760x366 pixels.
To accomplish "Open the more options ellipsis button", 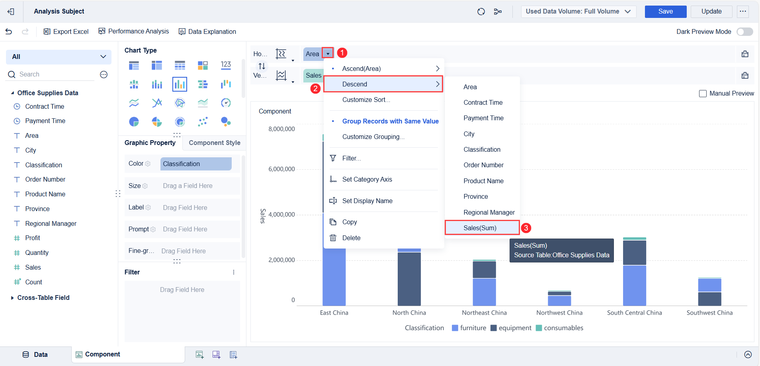I will pyautogui.click(x=743, y=12).
